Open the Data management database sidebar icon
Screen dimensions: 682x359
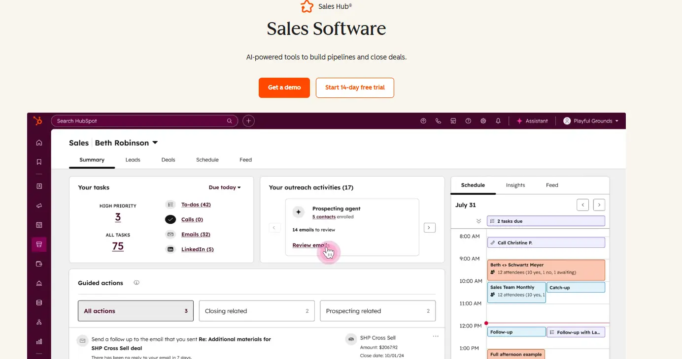click(39, 303)
